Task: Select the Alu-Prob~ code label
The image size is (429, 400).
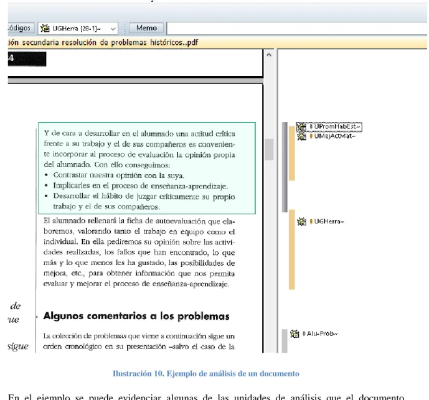Action: coord(323,333)
